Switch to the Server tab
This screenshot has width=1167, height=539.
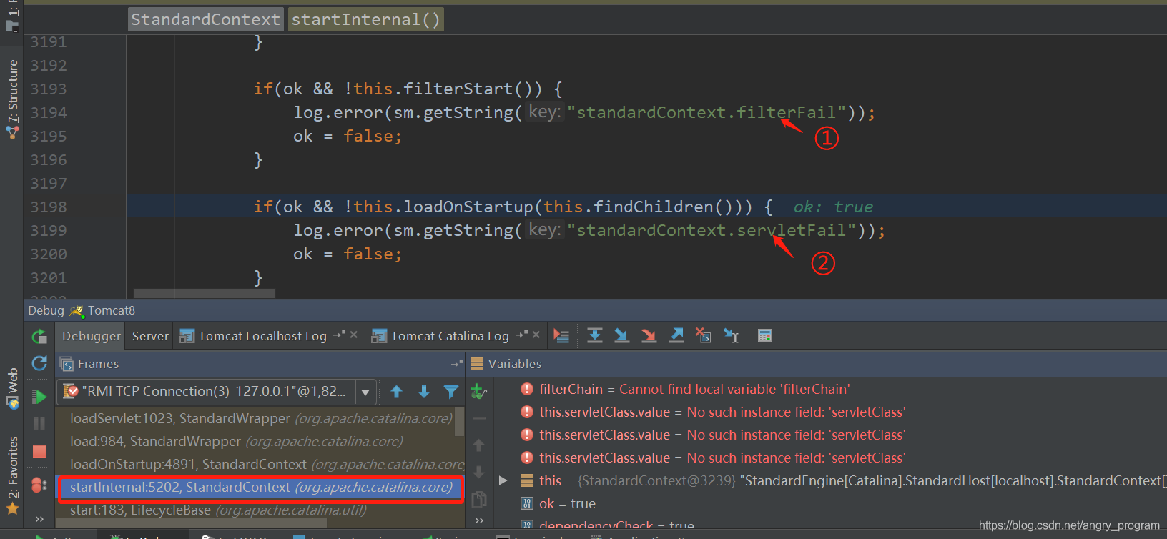pos(150,336)
